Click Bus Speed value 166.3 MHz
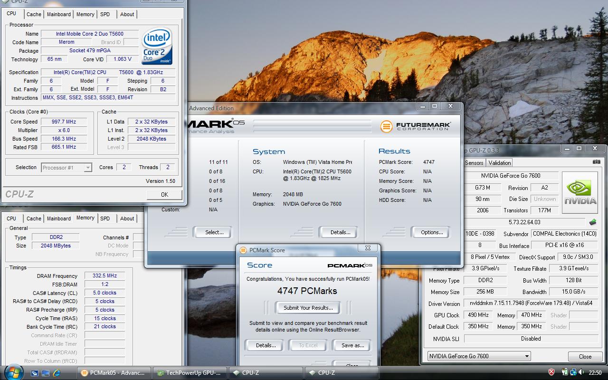The image size is (608, 380). coord(64,139)
